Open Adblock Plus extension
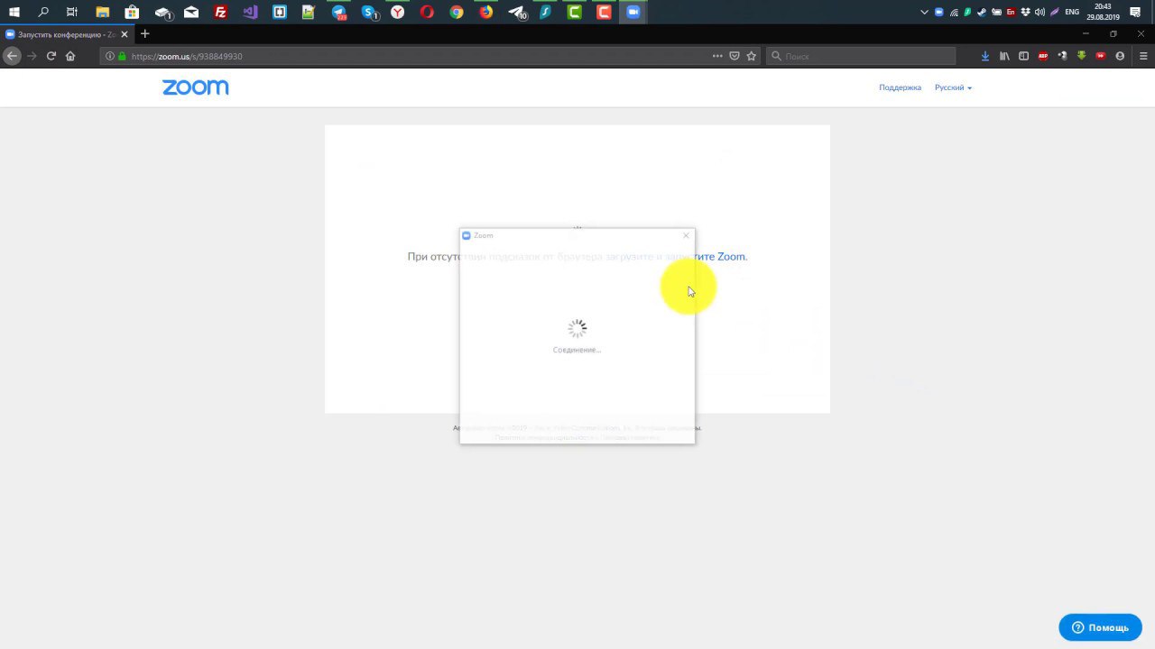 (1043, 56)
